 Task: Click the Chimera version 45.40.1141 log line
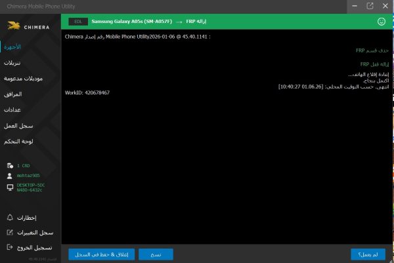[138, 37]
